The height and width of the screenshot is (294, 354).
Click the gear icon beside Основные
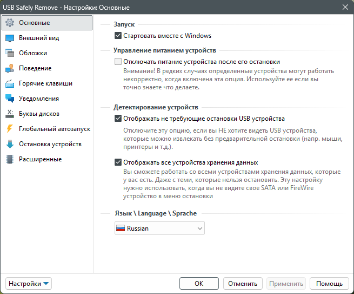click(x=10, y=23)
